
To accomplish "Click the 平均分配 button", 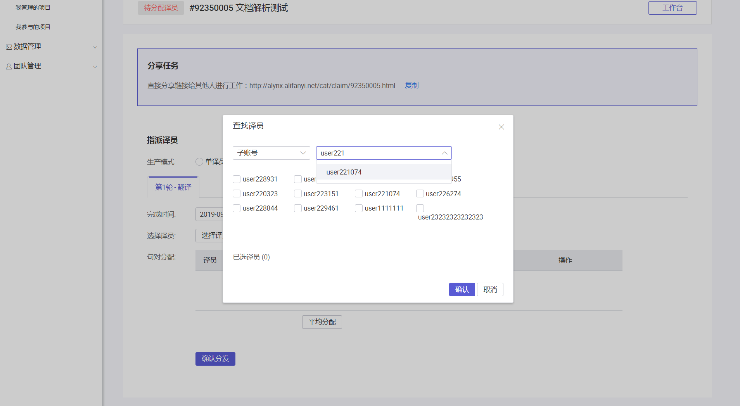I will pos(322,322).
